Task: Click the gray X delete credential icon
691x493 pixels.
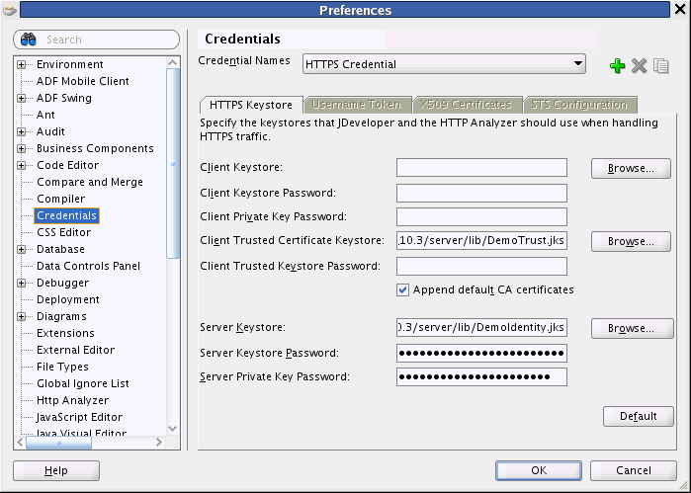Action: pos(640,66)
